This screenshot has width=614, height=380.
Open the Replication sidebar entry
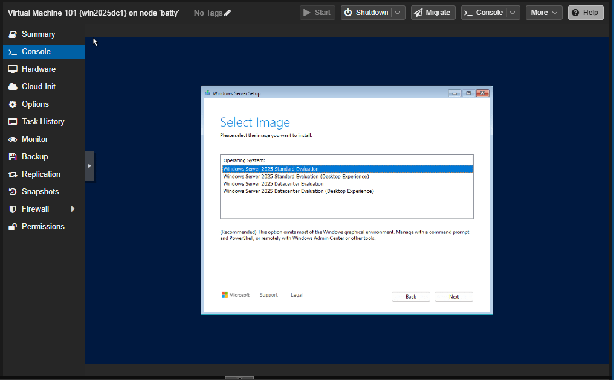(x=40, y=174)
